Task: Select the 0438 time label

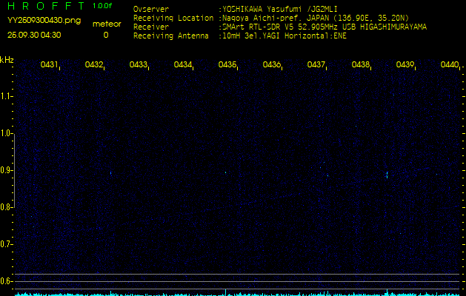Action: [x=361, y=64]
